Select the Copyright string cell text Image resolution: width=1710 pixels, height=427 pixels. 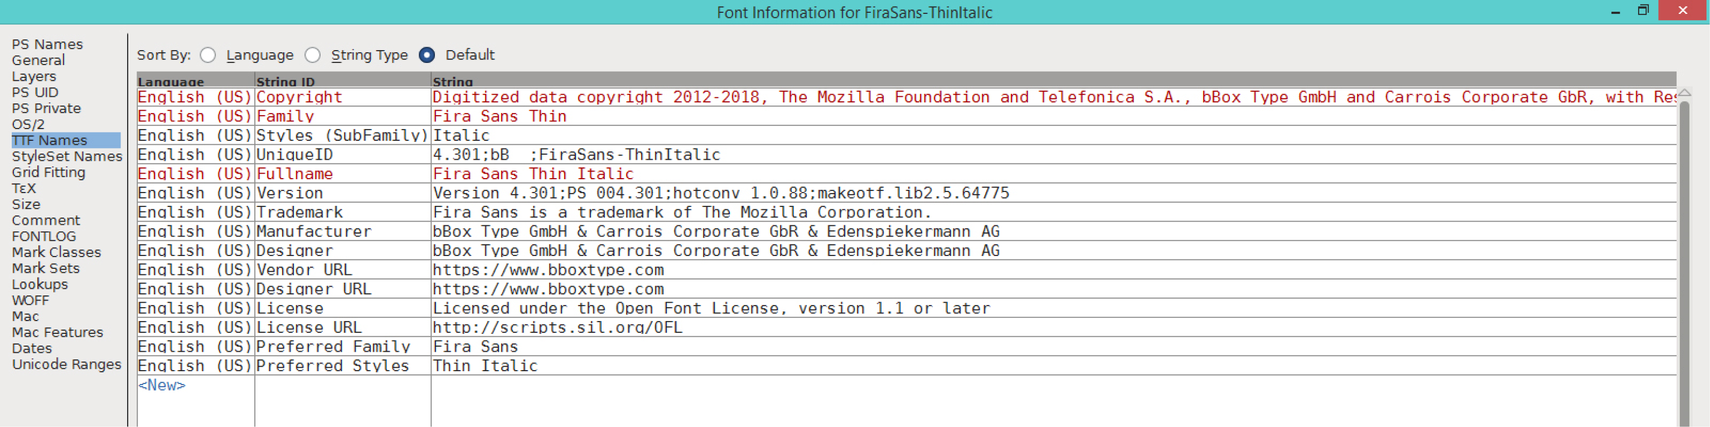point(1053,97)
